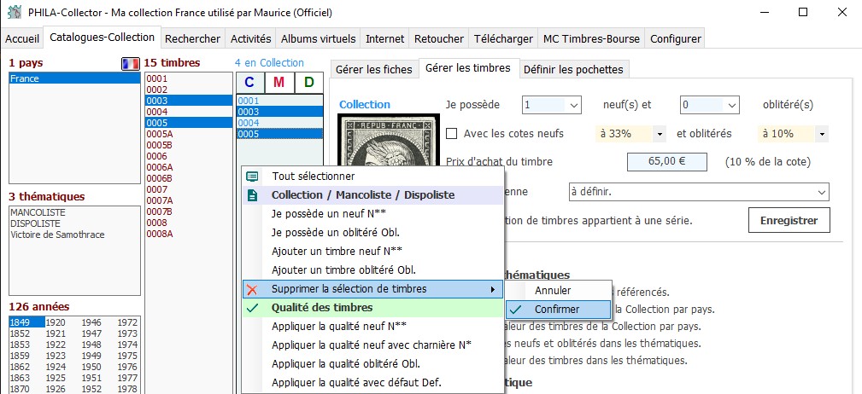Select Tout sélectionner menu entry
Image resolution: width=862 pixels, height=394 pixels.
372,177
